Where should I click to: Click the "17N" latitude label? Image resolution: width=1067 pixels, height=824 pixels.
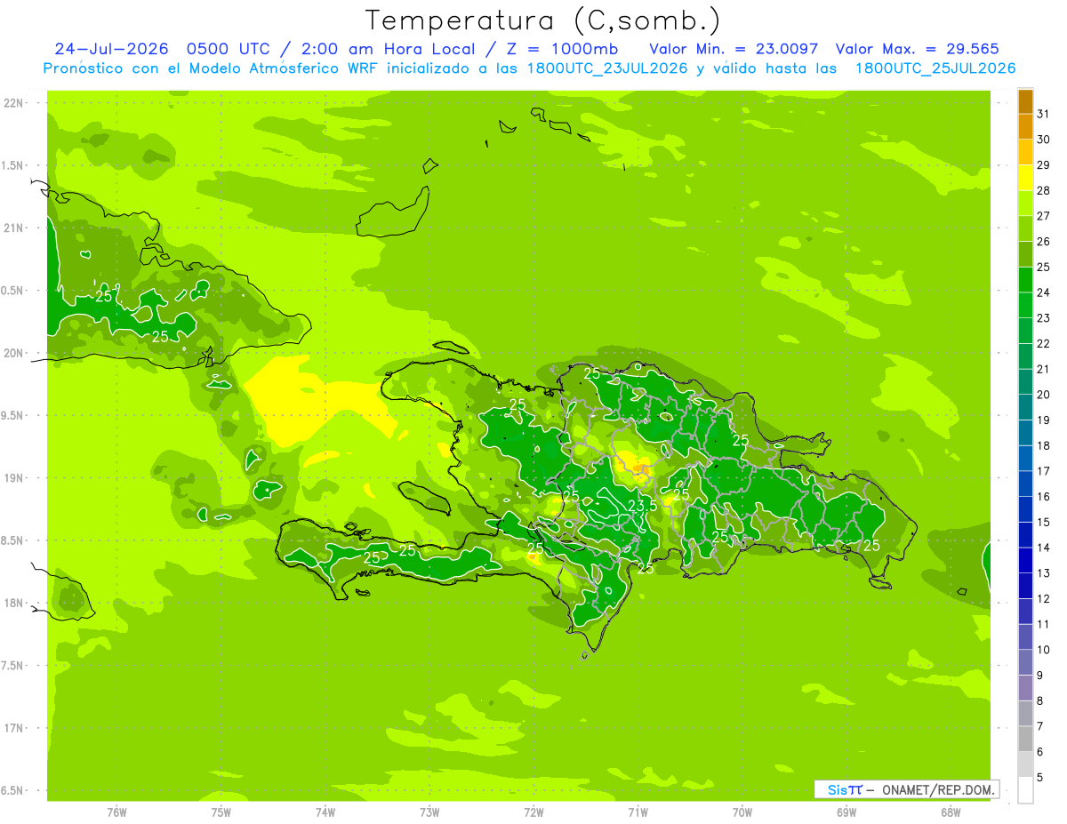(12, 729)
